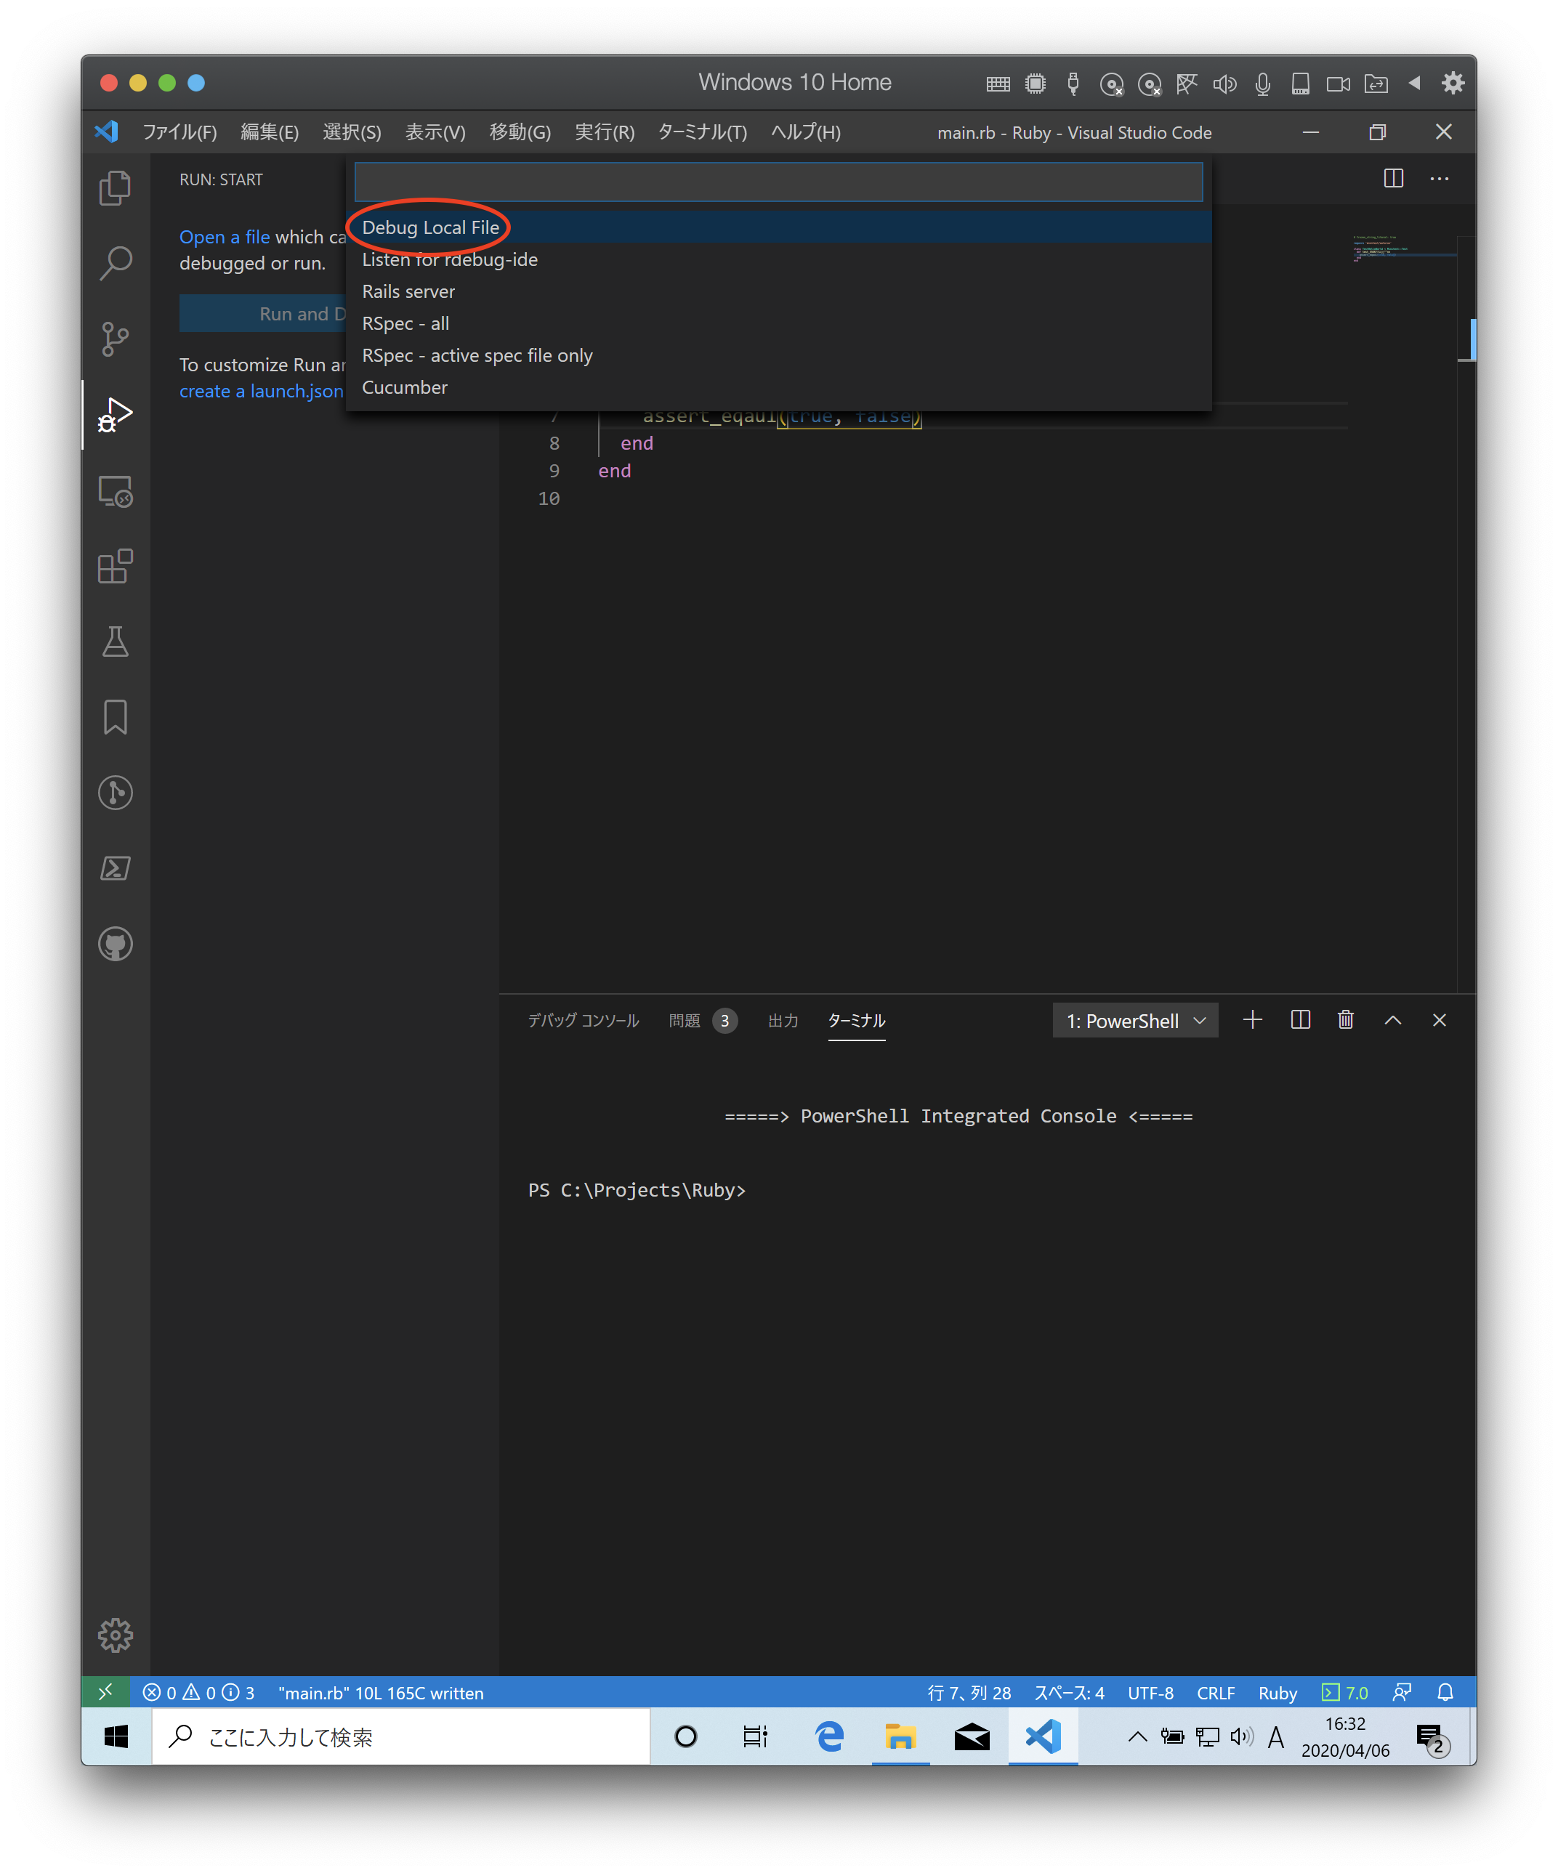Open Source Control view icon
This screenshot has width=1558, height=1873.
tap(115, 339)
